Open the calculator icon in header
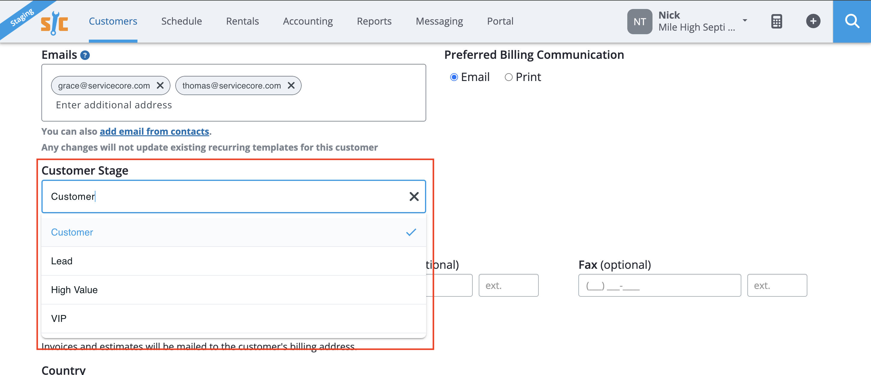The width and height of the screenshot is (871, 375). (x=776, y=21)
